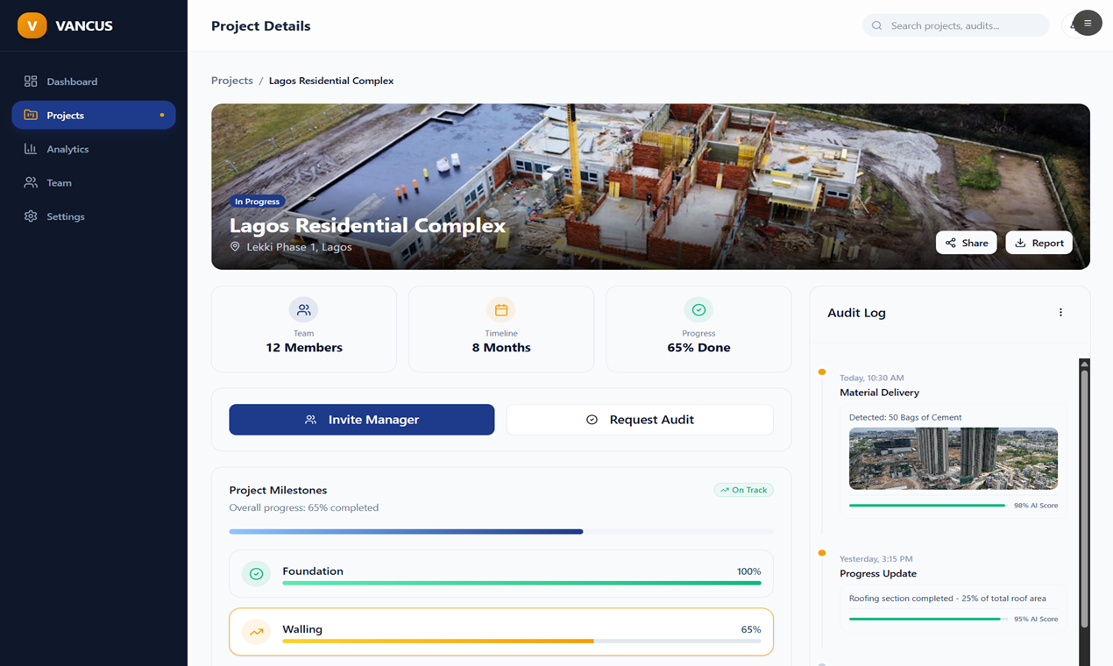Viewport: 1113px width, 666px height.
Task: Click the Projects breadcrumb link
Action: 232,80
